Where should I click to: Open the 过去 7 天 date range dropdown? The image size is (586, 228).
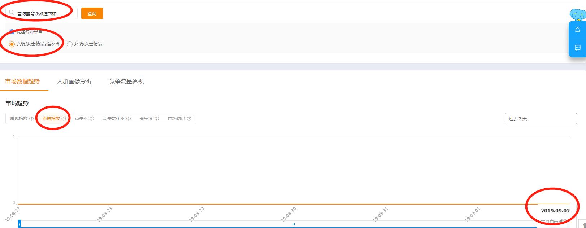[540, 119]
